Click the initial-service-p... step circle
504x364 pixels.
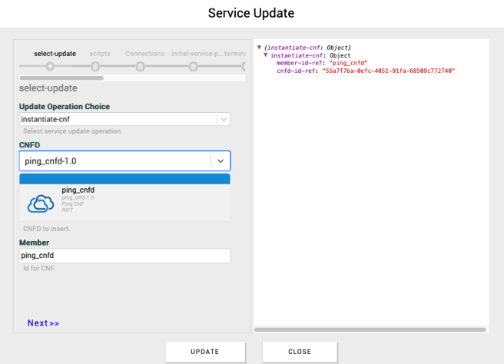193,67
